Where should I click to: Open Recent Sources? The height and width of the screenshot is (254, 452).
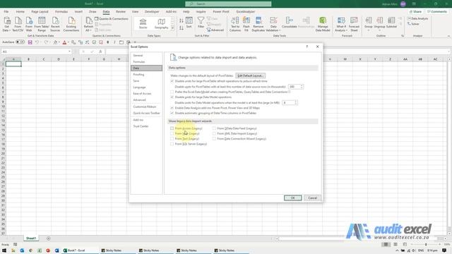tap(55, 24)
